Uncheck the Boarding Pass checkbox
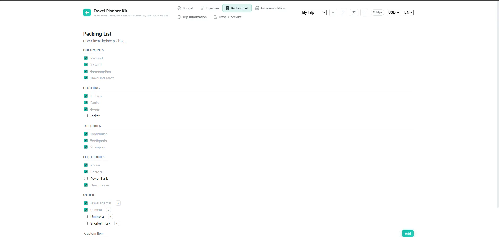The image size is (499, 237). [86, 71]
